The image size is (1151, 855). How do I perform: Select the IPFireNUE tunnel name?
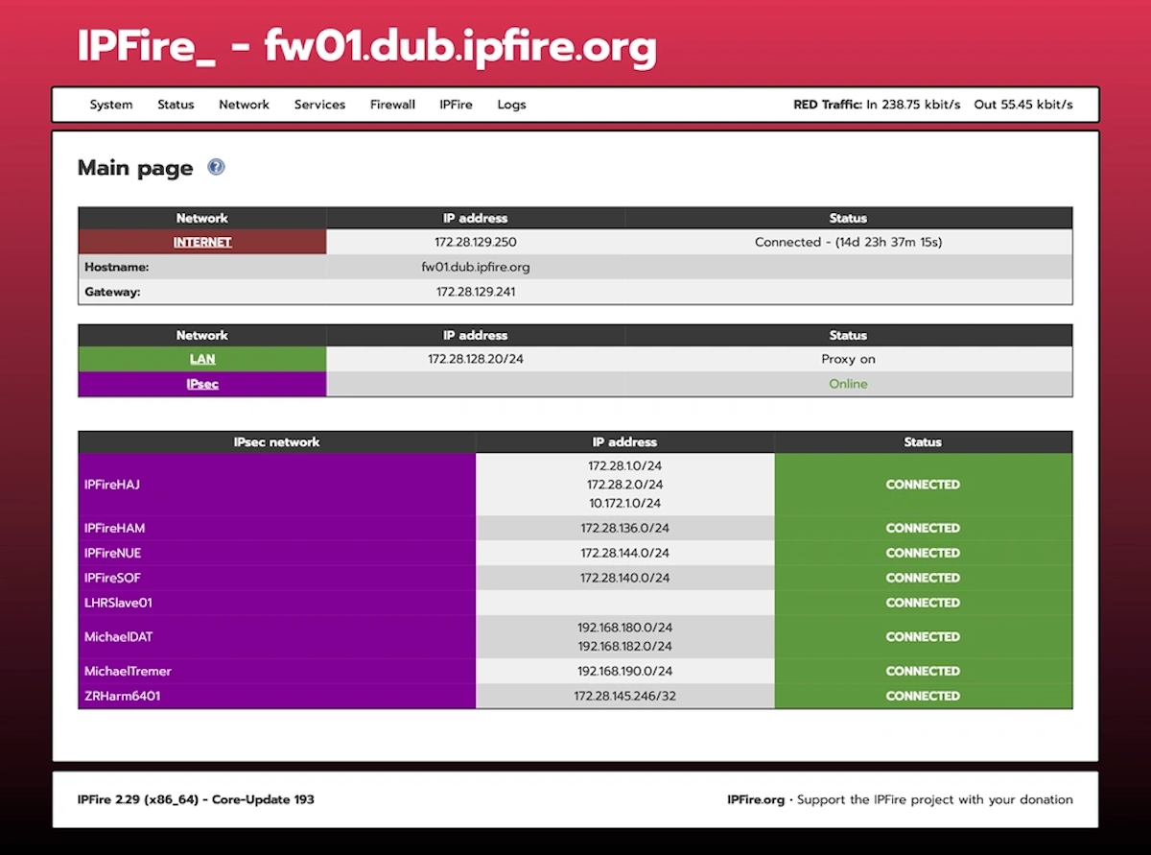point(113,553)
